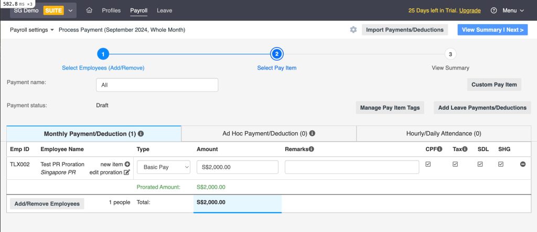537x232 pixels.
Task: Click the home icon in navbar
Action: tap(89, 10)
